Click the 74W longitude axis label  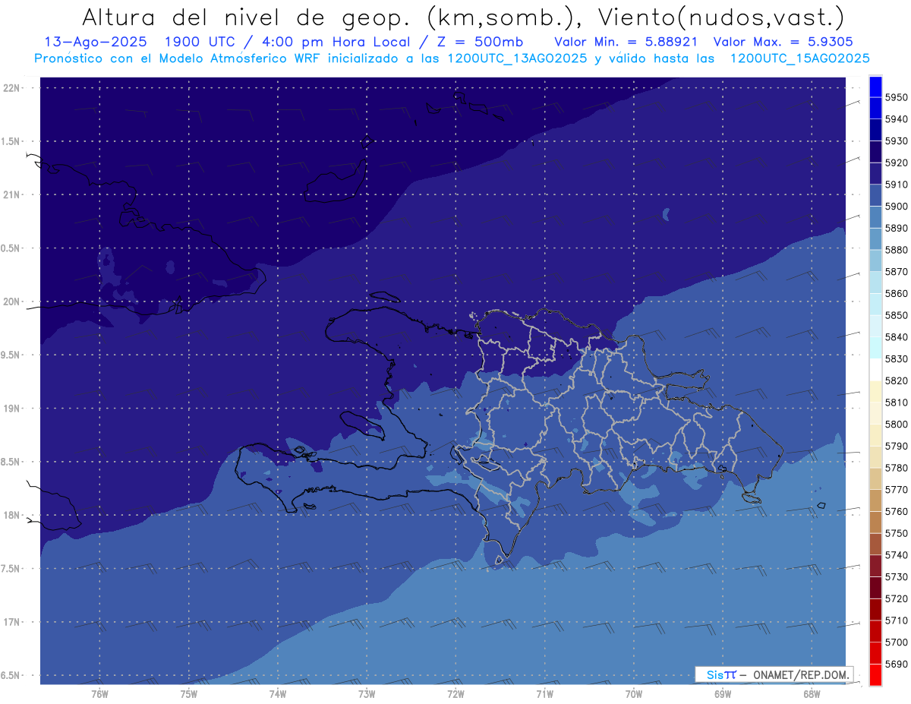(277, 693)
